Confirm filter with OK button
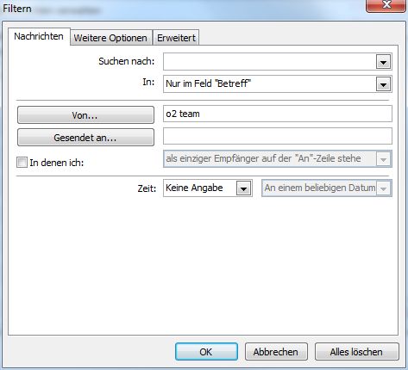This screenshot has height=370, width=408. click(206, 352)
